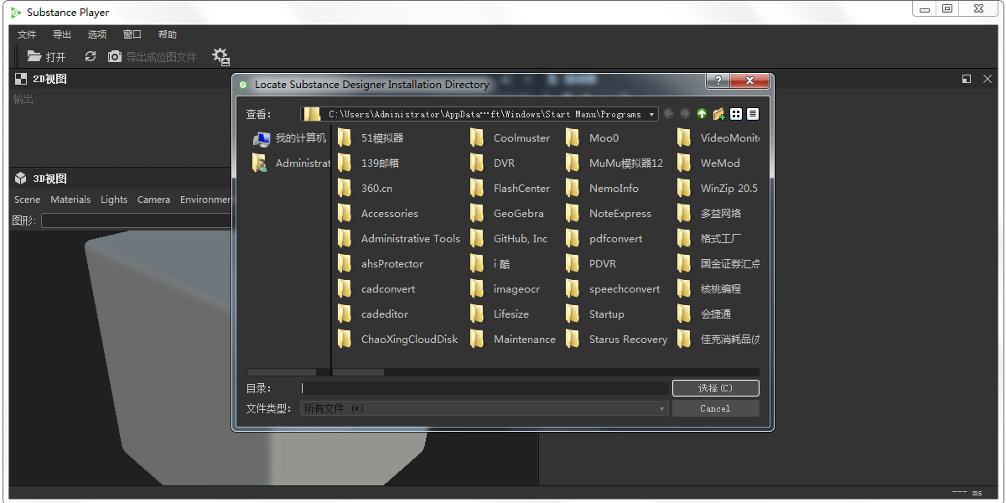Create a new folder in the dialog

point(718,114)
